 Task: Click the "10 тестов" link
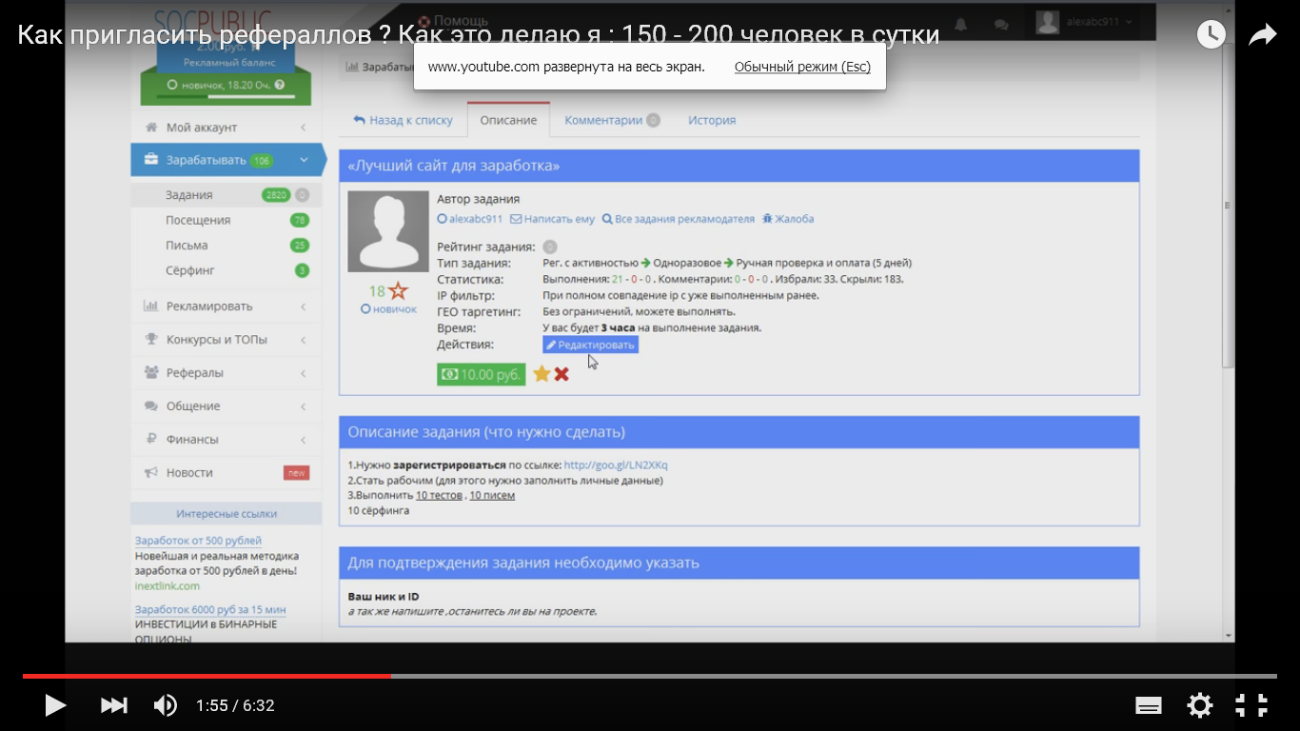coord(440,495)
